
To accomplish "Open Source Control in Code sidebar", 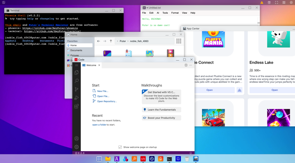I will 76,89.
